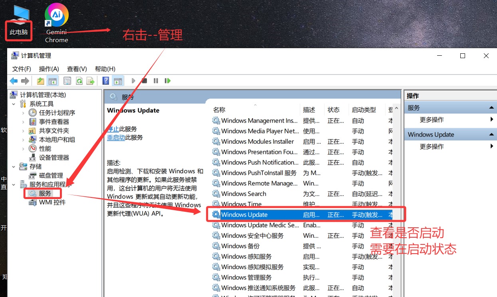Select the Windows 管理服务 row
497x297 pixels.
302,277
